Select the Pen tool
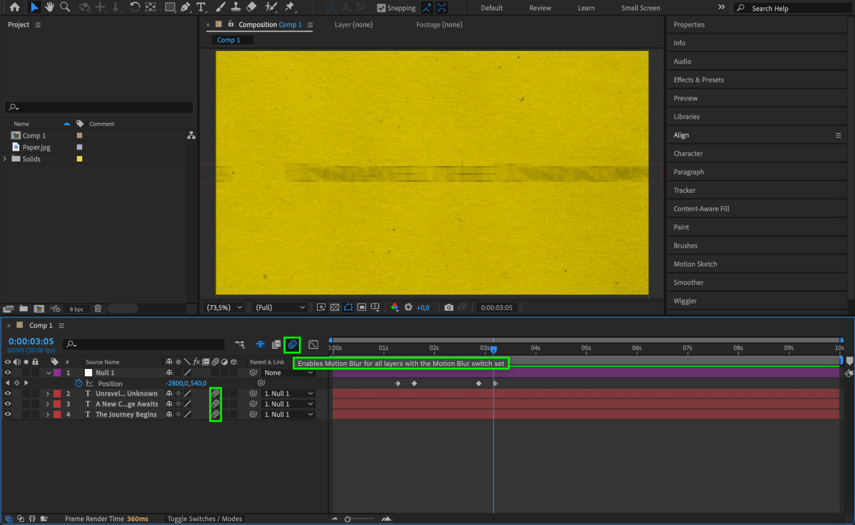Screen dimensions: 855x525 tap(185, 7)
